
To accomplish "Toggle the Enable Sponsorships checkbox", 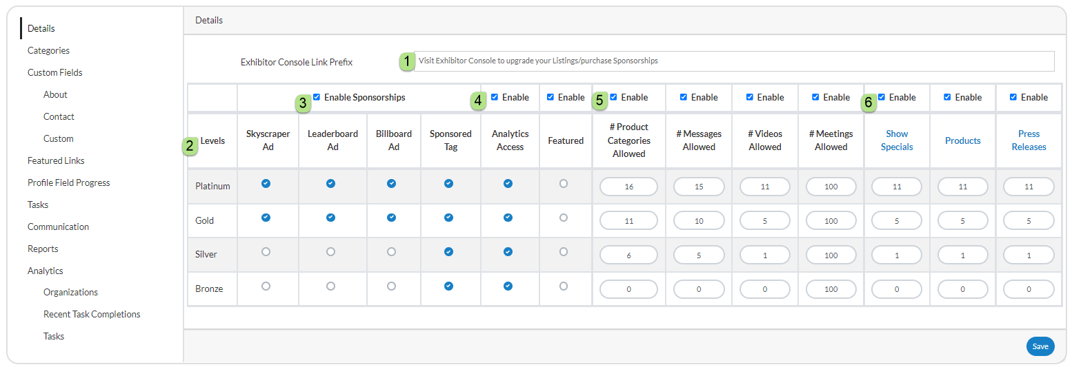I will (x=317, y=97).
